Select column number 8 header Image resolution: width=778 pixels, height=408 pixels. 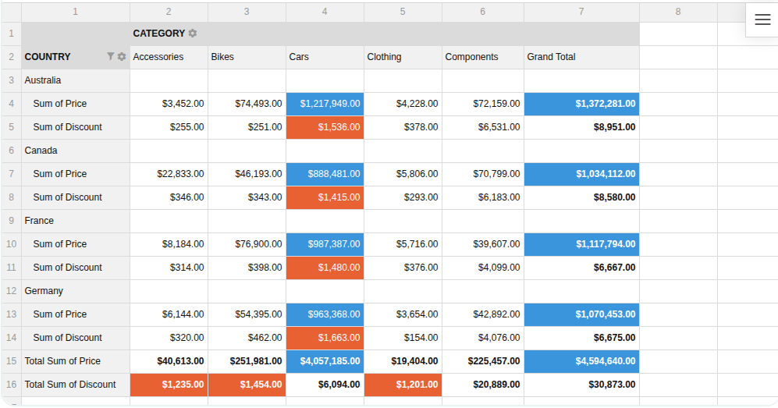click(677, 12)
